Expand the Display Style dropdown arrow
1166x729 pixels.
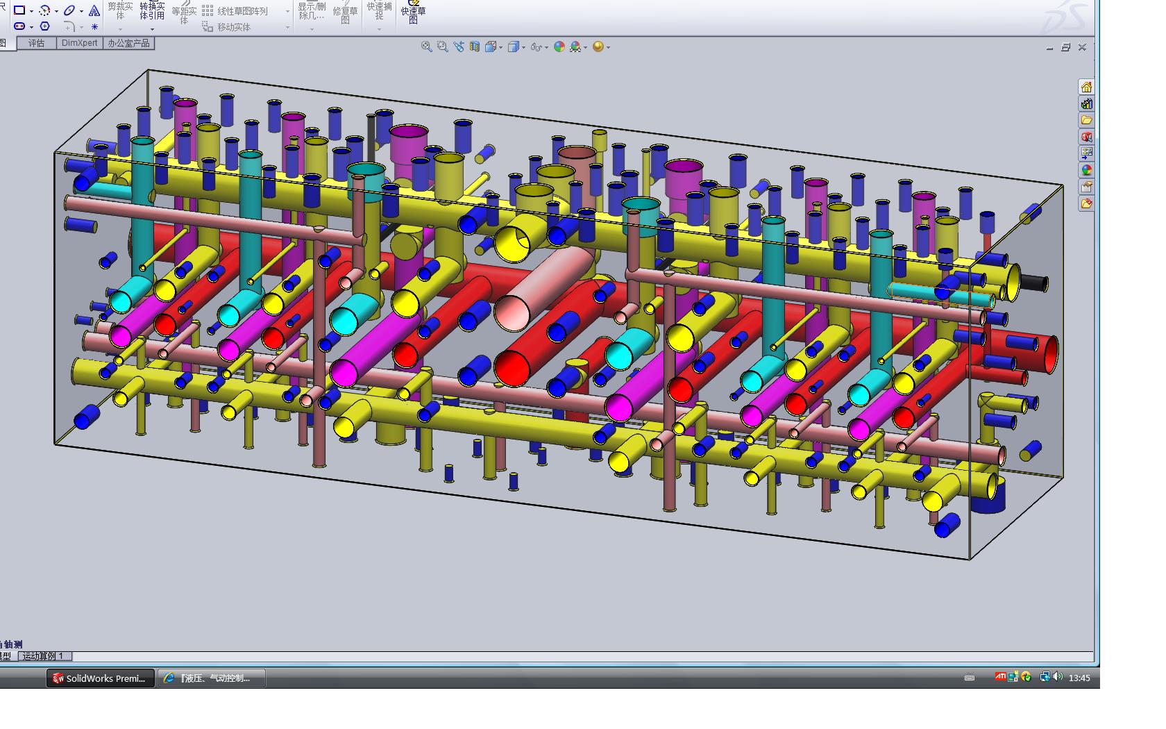pos(523,48)
